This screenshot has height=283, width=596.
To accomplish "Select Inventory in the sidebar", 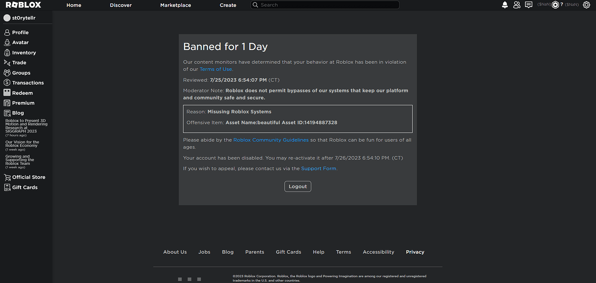I will tap(24, 53).
